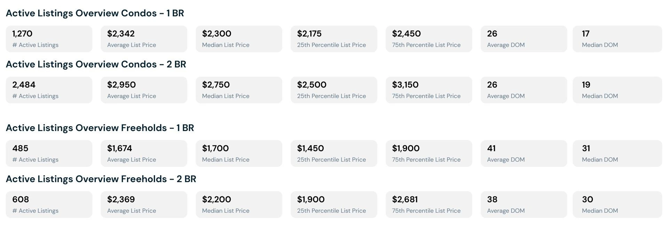668x228 pixels.
Task: Select the $3,150 75th percentile price card
Action: [x=429, y=90]
